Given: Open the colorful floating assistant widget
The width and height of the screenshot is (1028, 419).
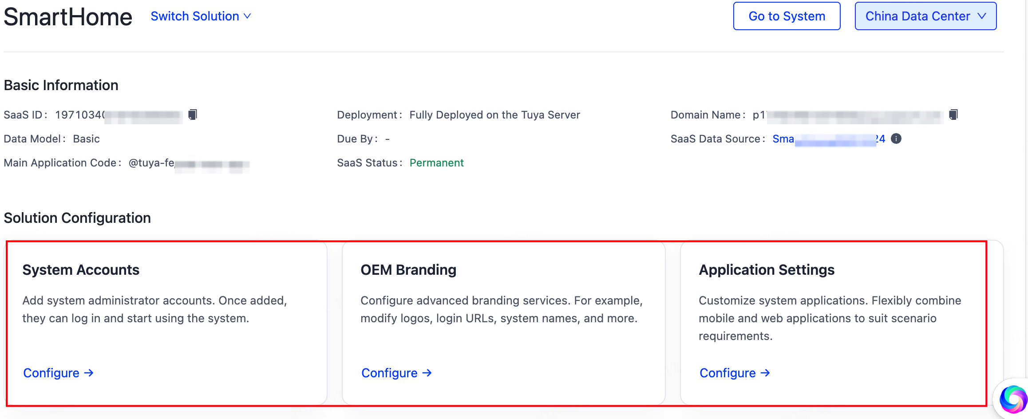Looking at the screenshot, I should tap(1012, 399).
